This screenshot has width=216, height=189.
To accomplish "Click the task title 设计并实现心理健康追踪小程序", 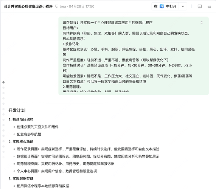I will point(28,6).
